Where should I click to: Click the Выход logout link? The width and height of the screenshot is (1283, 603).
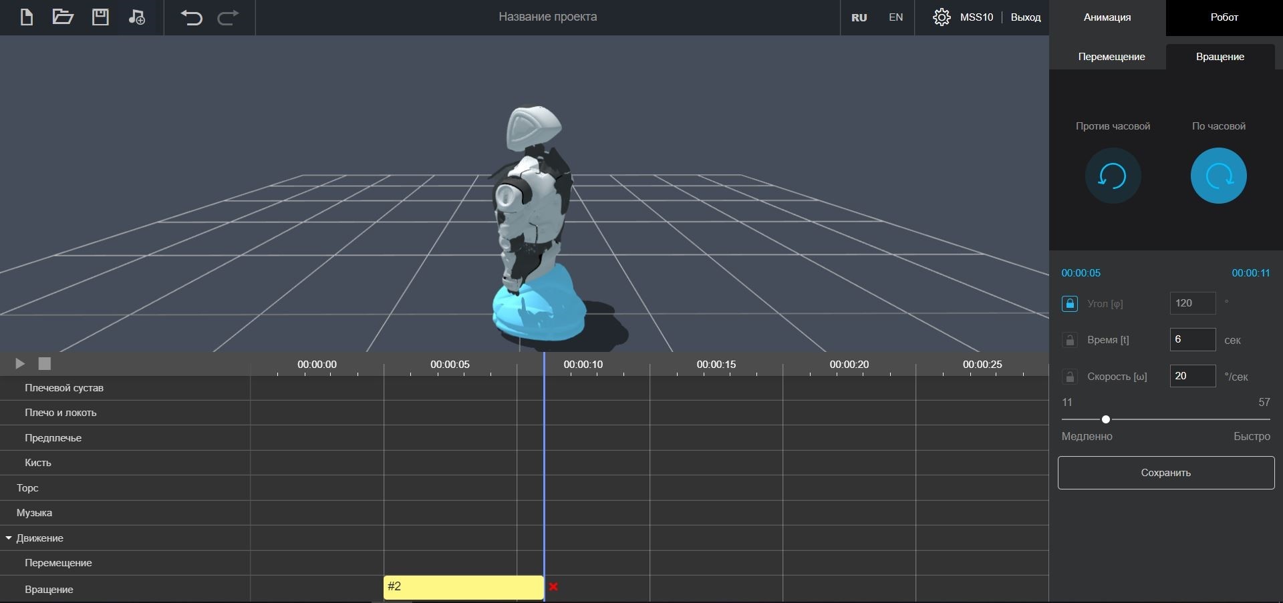[x=1026, y=17]
